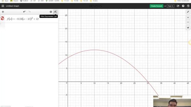Click the Untitled Graph title
The image size is (191, 107).
coord(13,6)
